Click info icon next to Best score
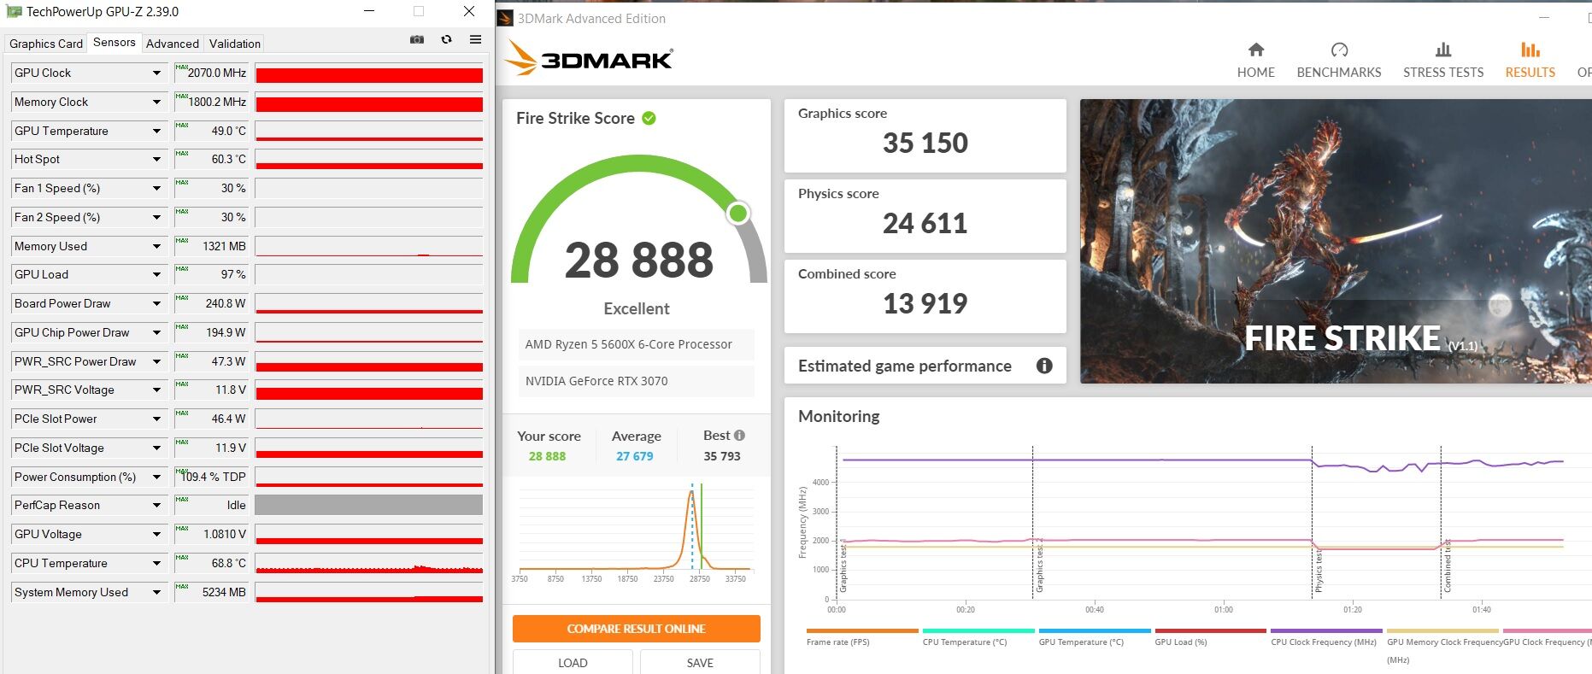Image resolution: width=1592 pixels, height=674 pixels. click(739, 435)
